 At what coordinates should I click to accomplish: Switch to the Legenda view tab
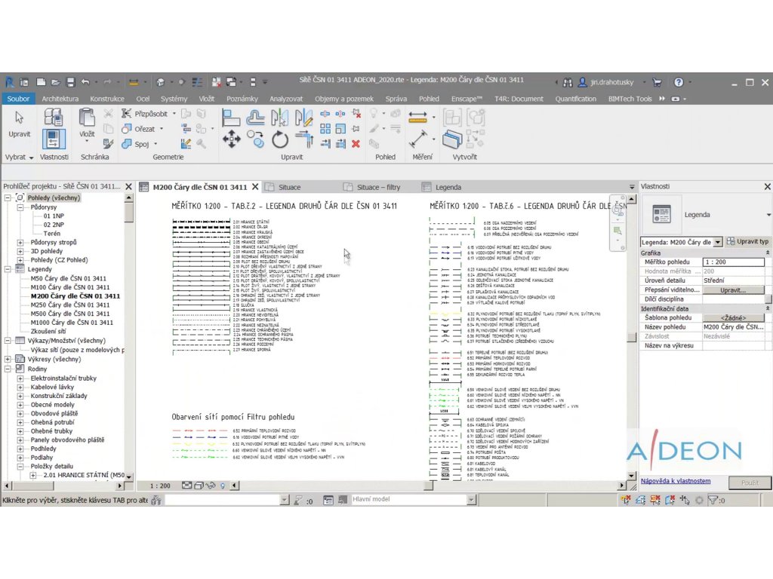pos(448,187)
